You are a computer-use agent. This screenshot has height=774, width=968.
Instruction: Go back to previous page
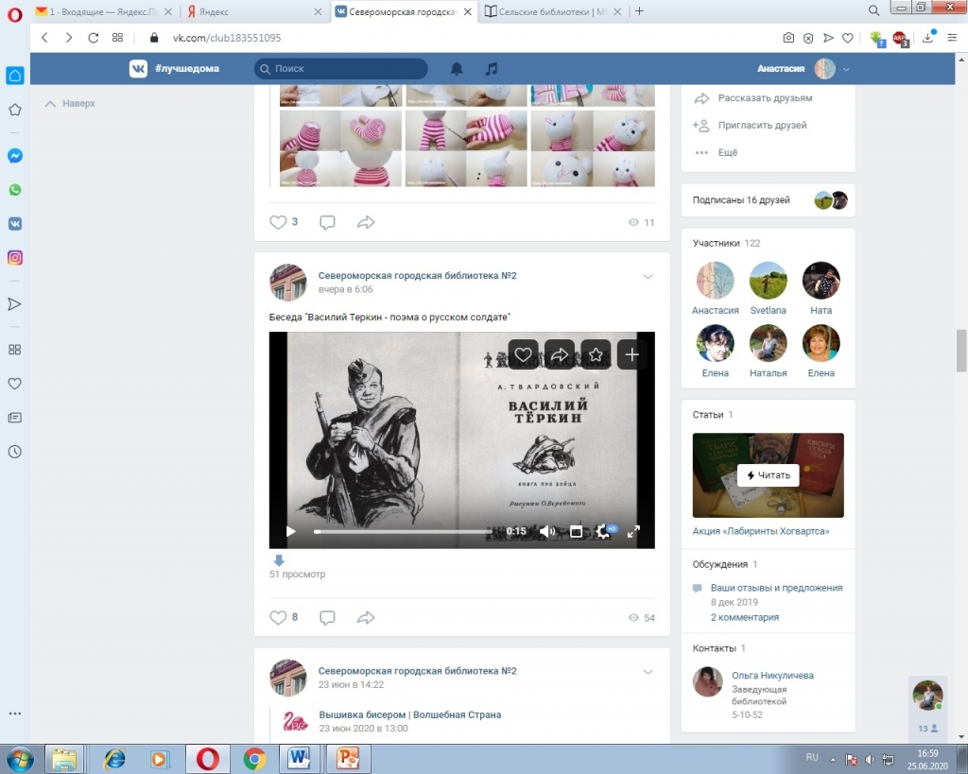pyautogui.click(x=44, y=38)
